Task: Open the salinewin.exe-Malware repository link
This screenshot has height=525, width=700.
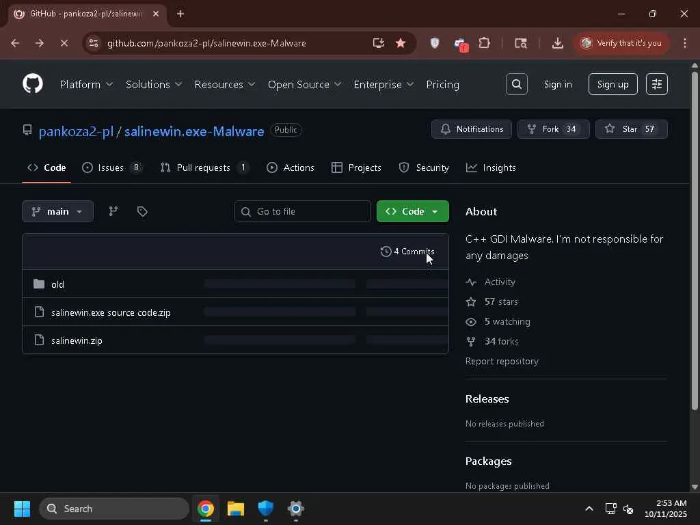Action: 193,131
